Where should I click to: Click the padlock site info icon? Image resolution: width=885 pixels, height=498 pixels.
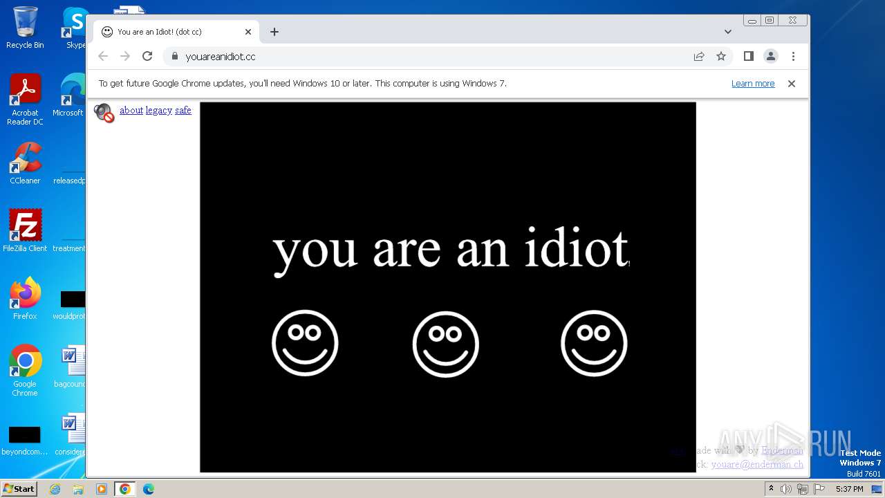174,56
